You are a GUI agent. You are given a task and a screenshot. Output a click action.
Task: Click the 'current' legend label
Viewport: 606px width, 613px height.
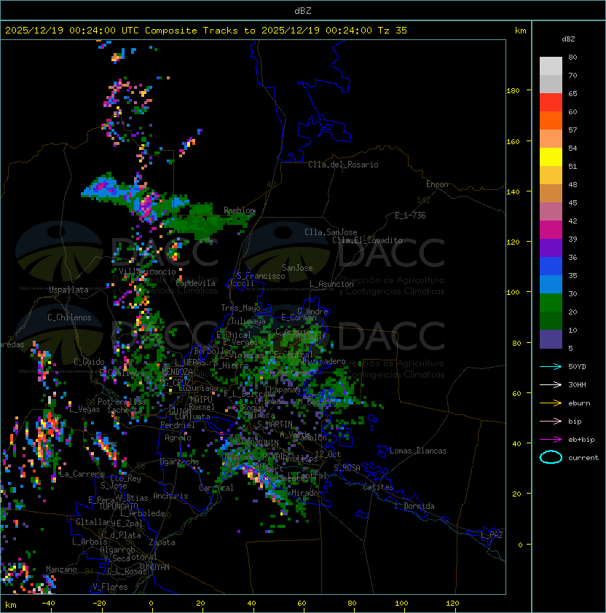tap(583, 458)
